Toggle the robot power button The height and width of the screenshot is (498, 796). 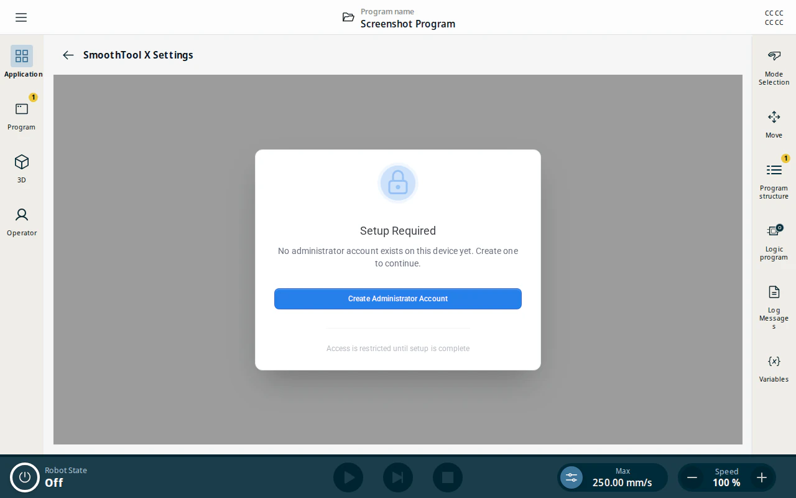click(25, 477)
